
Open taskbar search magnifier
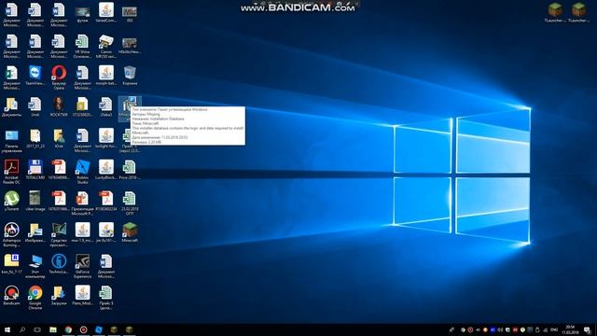[x=22, y=329]
